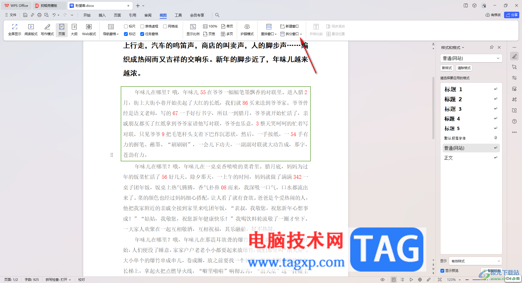522x283 pixels.
Task: Open the three-dot more options in sidebar
Action: pos(514,132)
